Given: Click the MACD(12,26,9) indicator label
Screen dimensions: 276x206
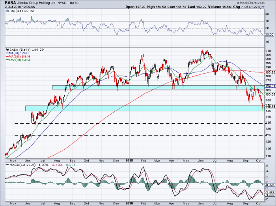Looking at the screenshot, I should (22, 165).
